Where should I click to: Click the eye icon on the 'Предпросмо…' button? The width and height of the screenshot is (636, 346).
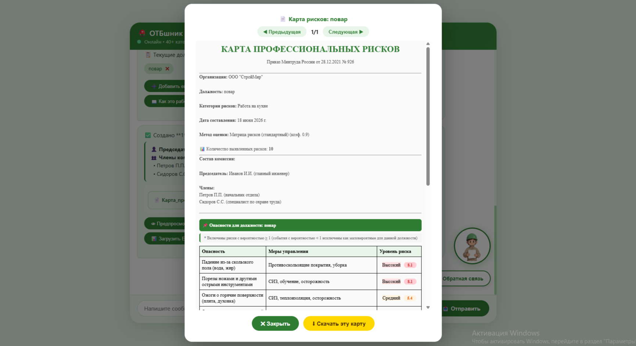pyautogui.click(x=153, y=224)
